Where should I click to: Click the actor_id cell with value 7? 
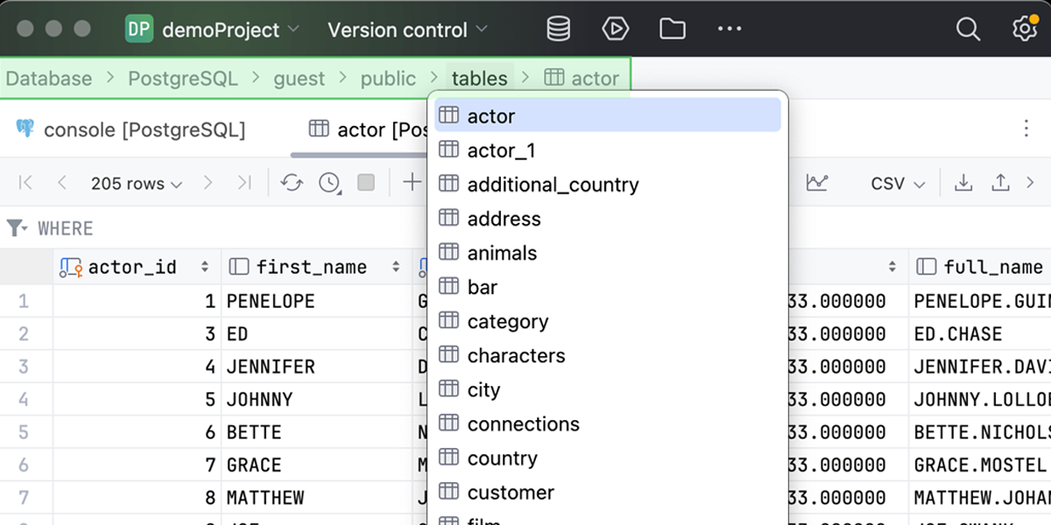point(138,465)
